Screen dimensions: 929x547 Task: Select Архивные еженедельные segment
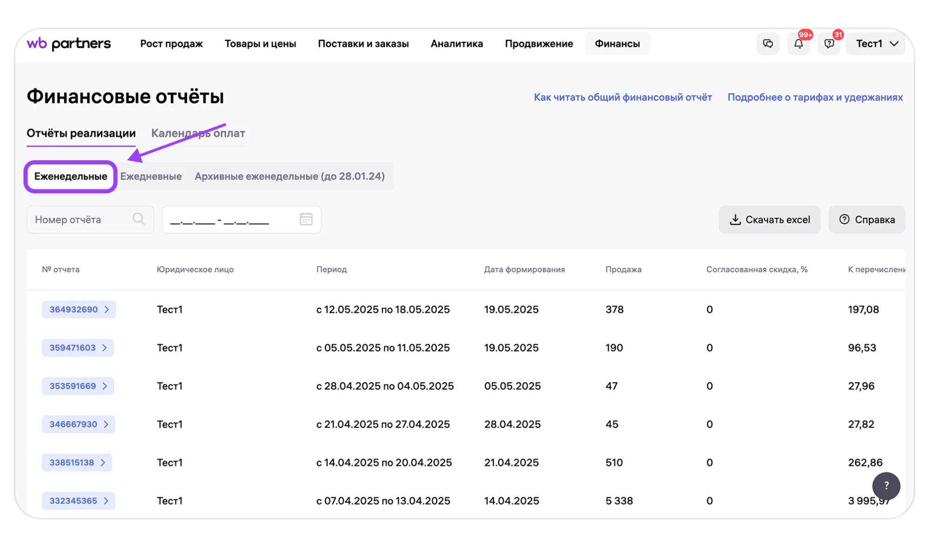(290, 176)
